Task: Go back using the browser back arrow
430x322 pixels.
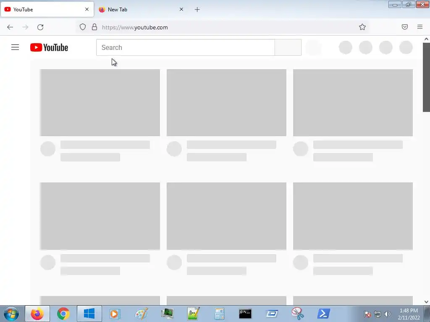Action: [x=10, y=27]
